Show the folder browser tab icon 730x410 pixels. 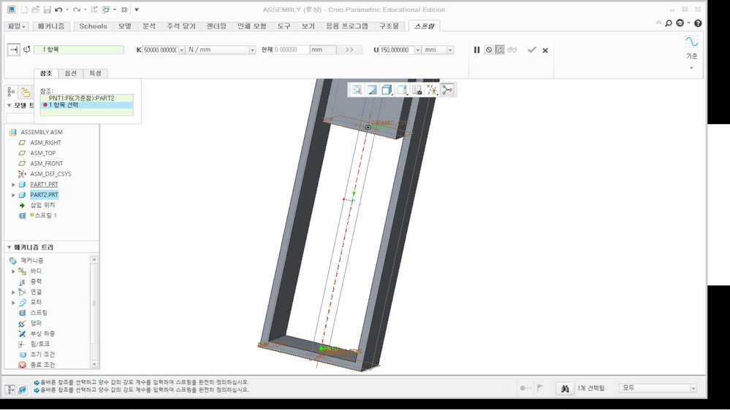click(25, 92)
